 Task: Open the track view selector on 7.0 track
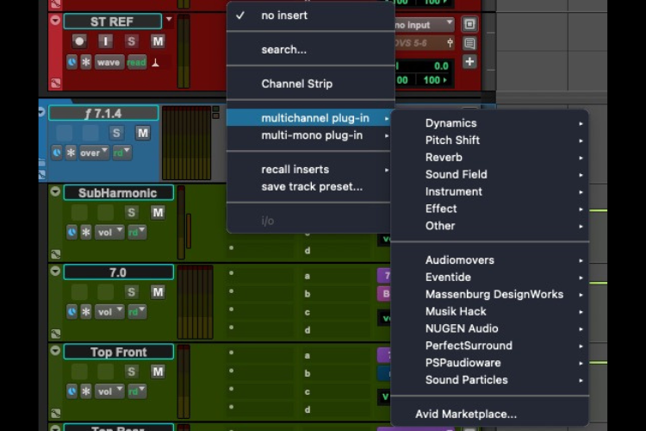click(108, 312)
